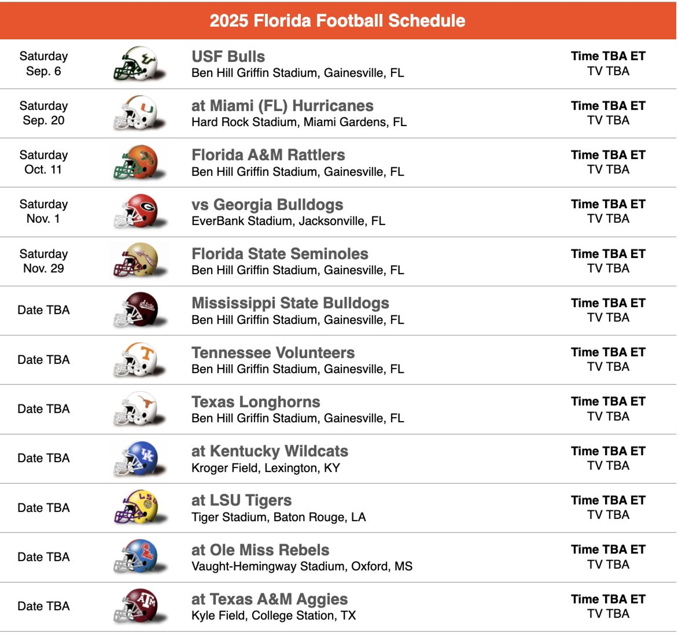Click the USF Bulls helmet icon
678x634 pixels.
pyautogui.click(x=139, y=64)
